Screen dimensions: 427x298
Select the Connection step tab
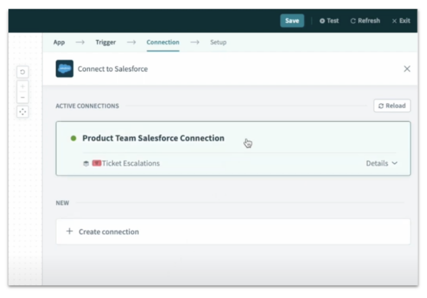click(x=163, y=42)
